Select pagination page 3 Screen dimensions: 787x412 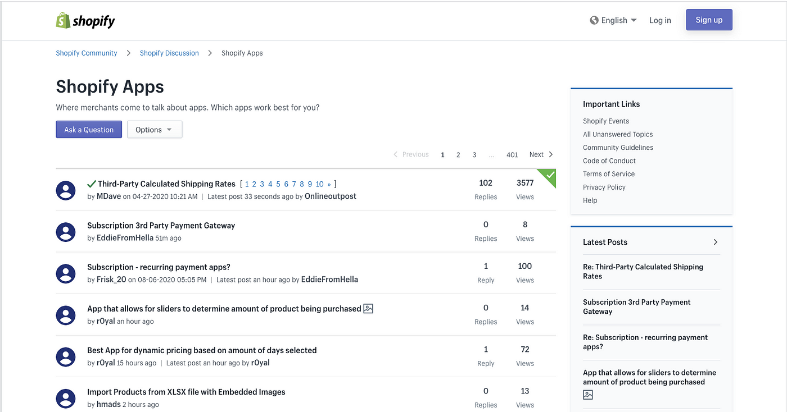coord(474,155)
